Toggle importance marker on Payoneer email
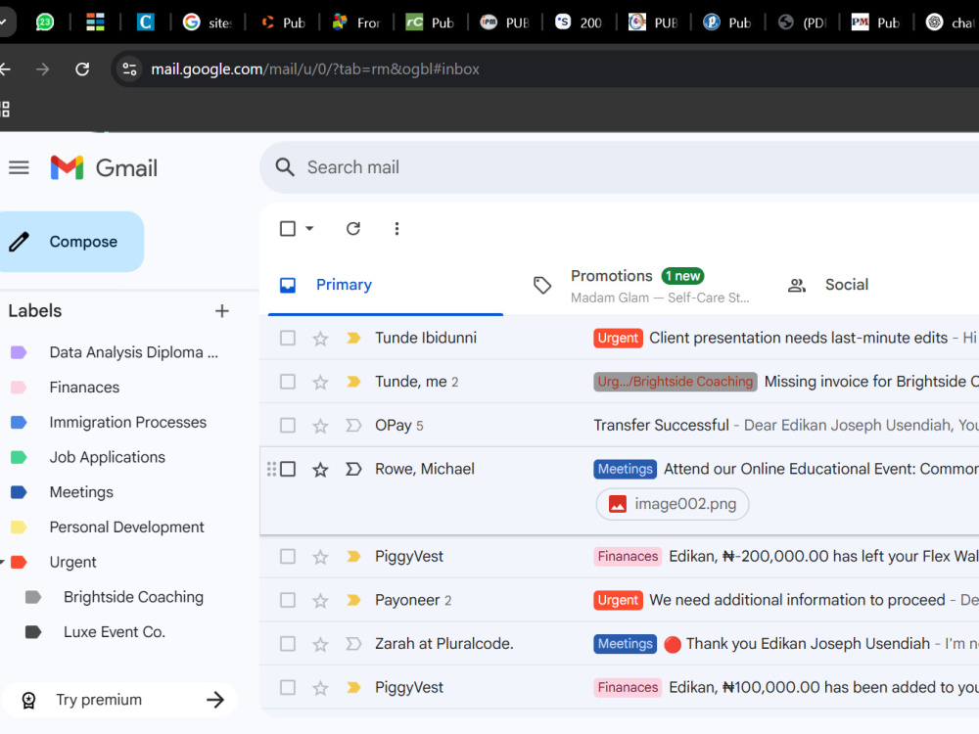 click(x=353, y=600)
